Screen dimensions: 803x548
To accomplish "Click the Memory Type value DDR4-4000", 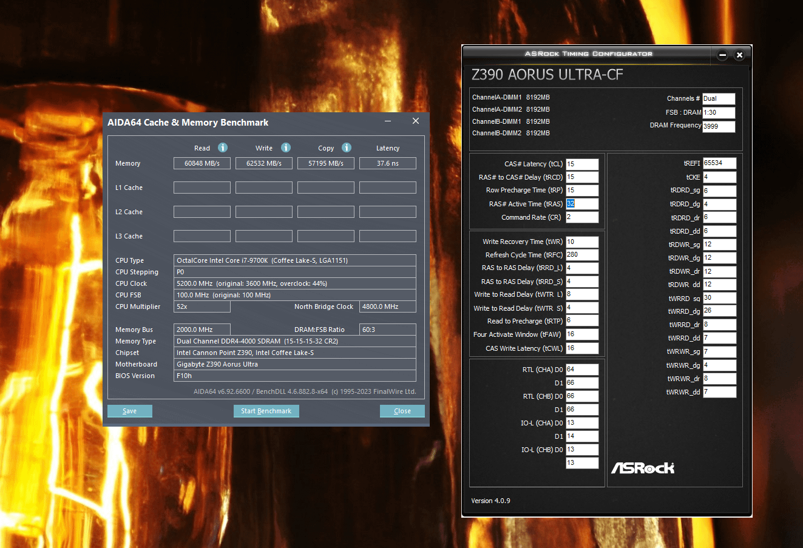I will click(295, 341).
